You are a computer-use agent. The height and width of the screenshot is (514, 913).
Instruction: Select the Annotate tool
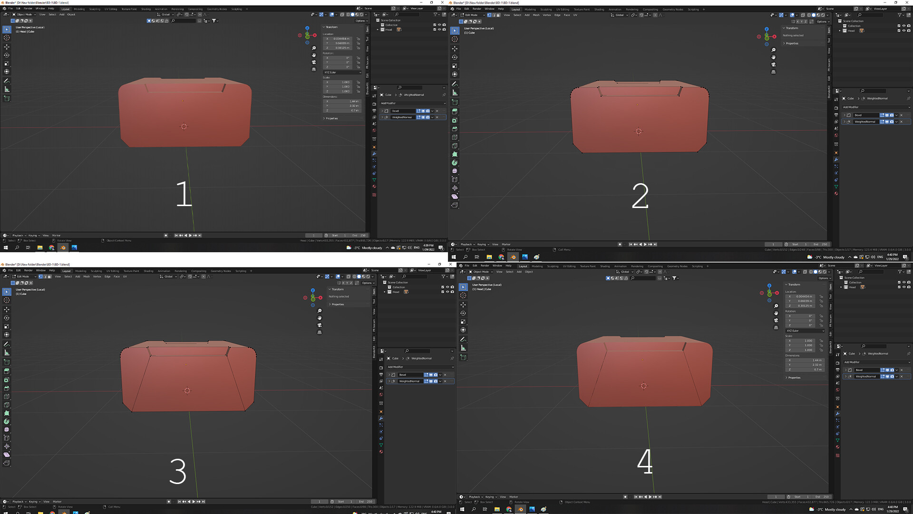coord(7,80)
